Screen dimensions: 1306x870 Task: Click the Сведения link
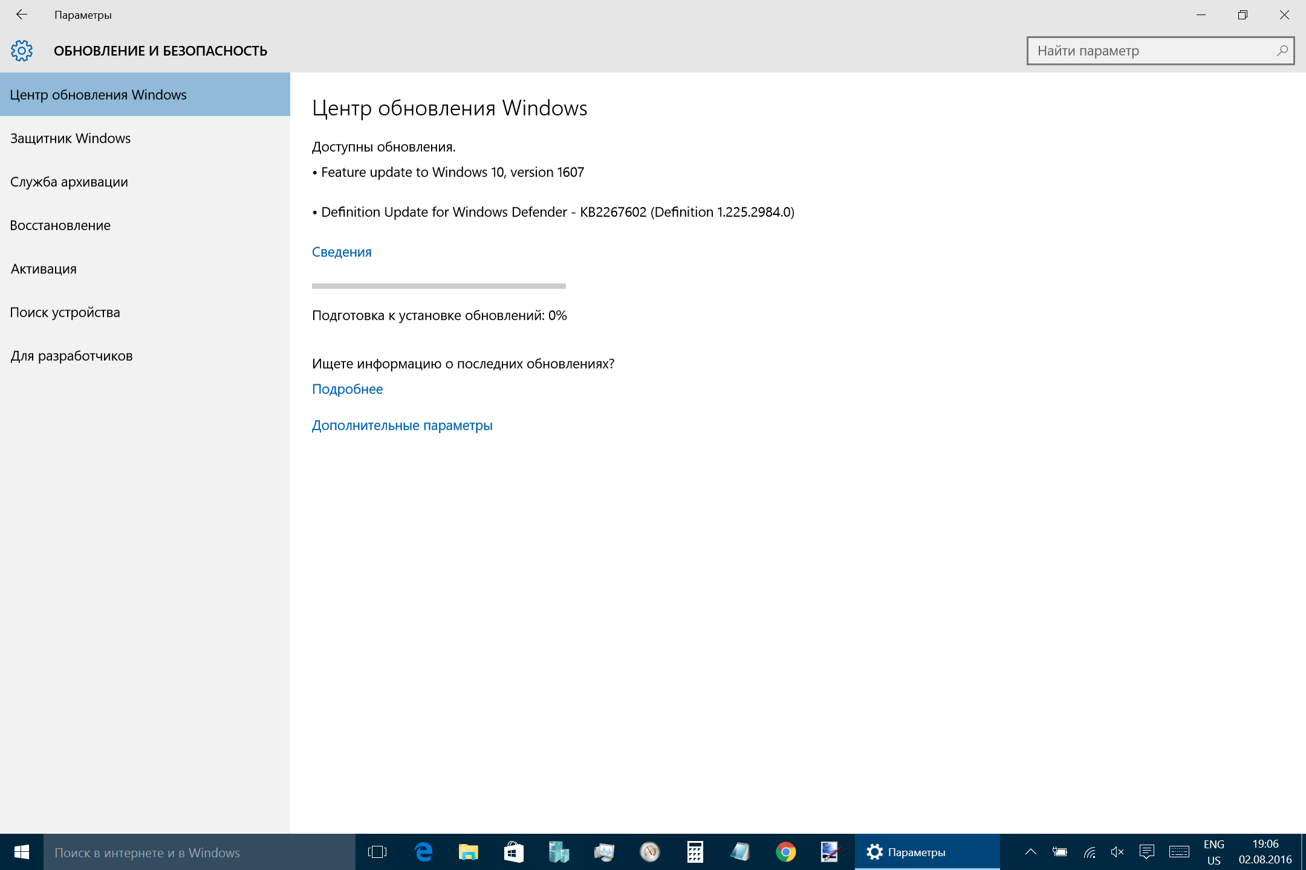[x=342, y=252]
